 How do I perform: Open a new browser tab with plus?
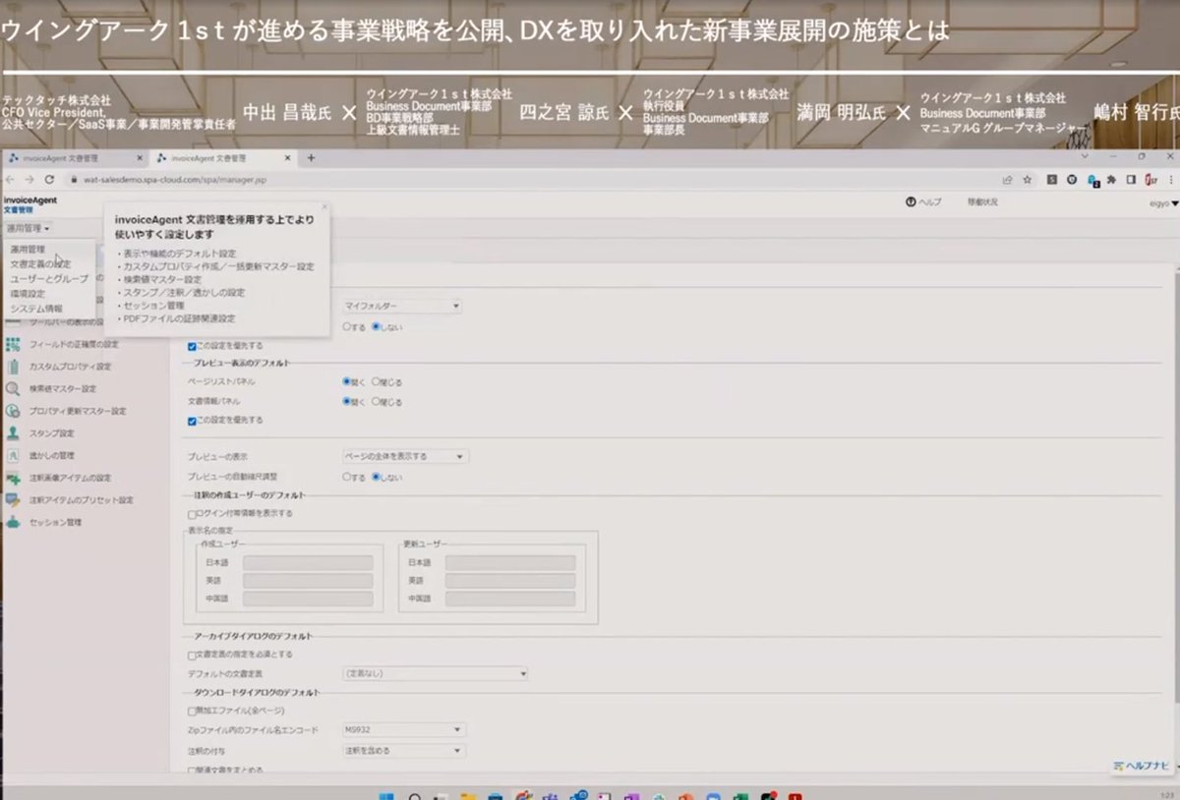coord(311,157)
